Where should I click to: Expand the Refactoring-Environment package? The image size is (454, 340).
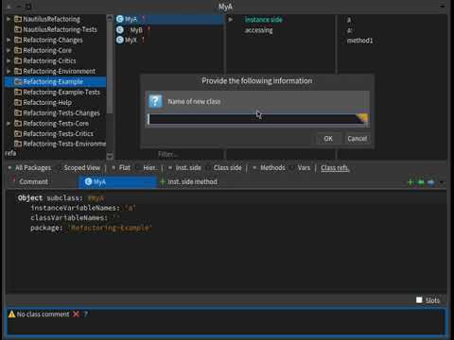pos(9,71)
